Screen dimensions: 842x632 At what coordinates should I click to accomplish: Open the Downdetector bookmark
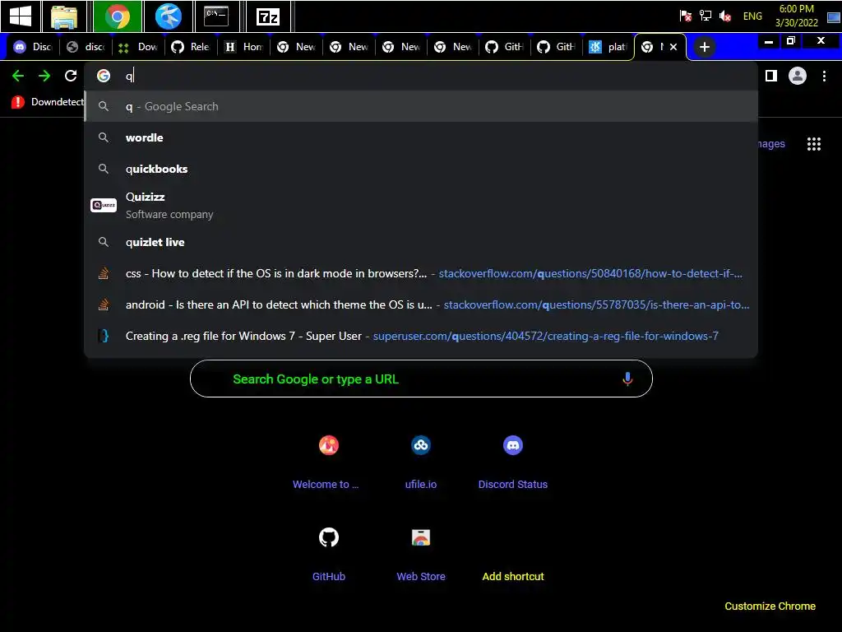click(47, 101)
